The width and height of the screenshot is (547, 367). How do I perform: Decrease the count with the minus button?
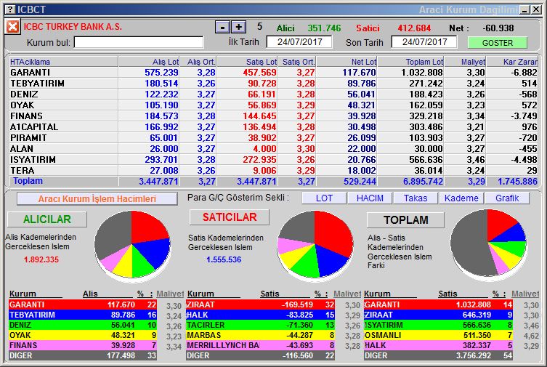coord(222,27)
